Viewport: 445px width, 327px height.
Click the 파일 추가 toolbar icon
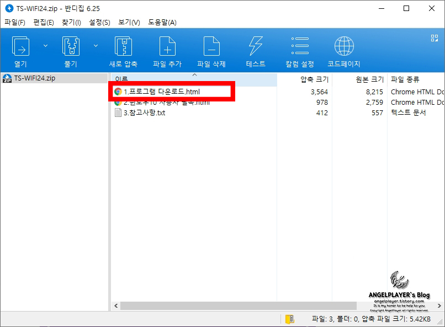coord(167,46)
